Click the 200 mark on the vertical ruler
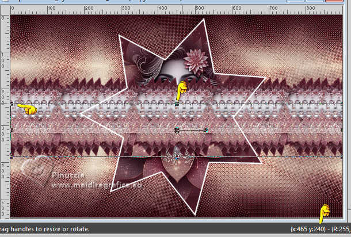Viewport: 351px width, 237px height. coord(3,97)
